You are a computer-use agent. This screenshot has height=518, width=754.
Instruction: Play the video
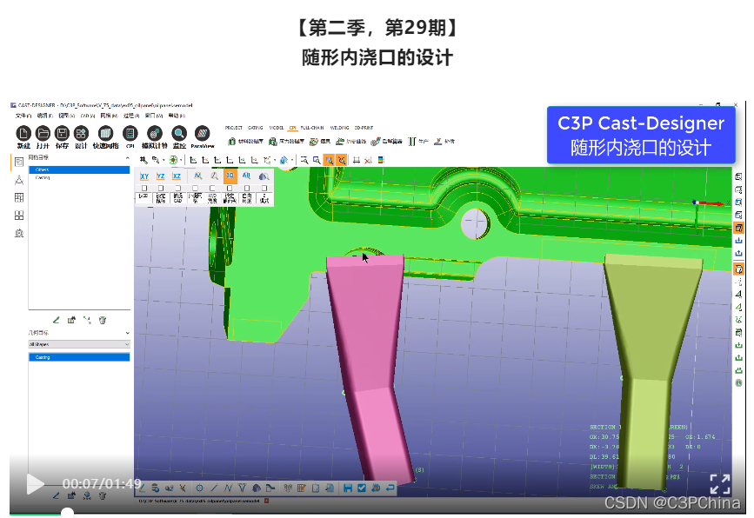[x=35, y=484]
